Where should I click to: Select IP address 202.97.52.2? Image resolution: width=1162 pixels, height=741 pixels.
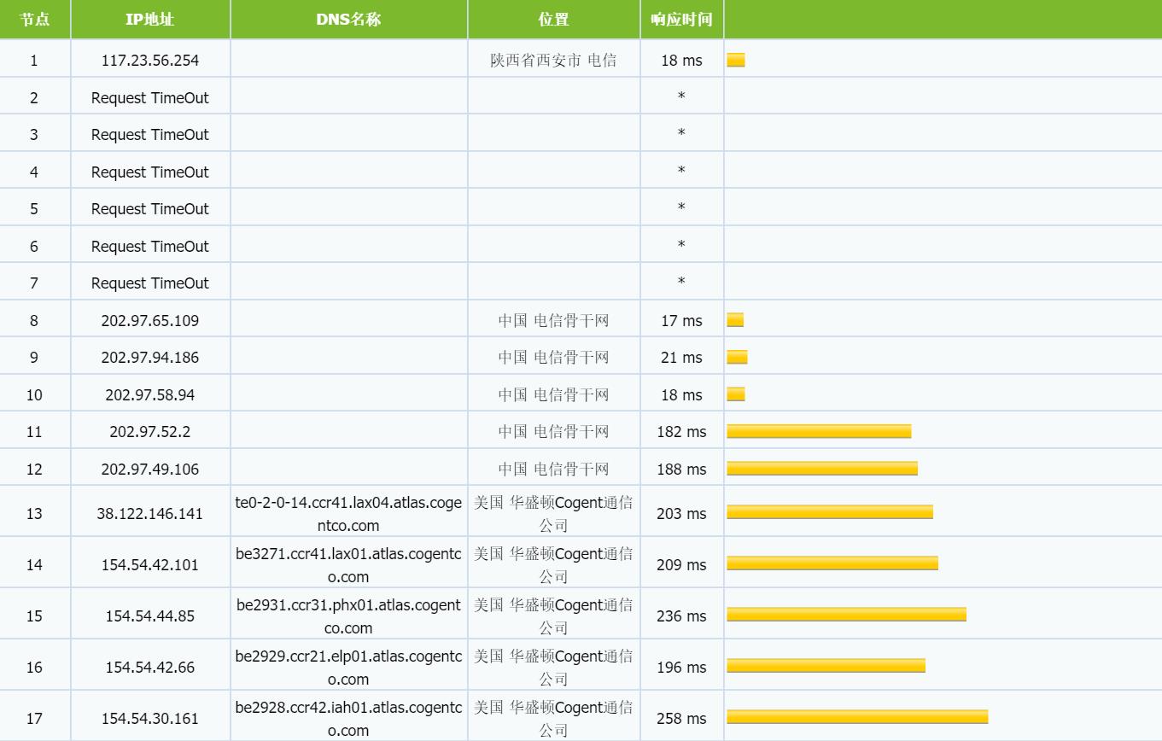click(150, 432)
